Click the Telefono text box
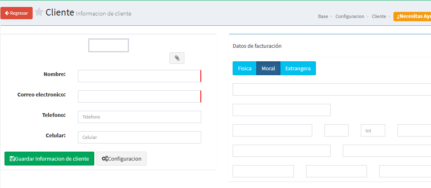This screenshot has width=431, height=188. coord(139,117)
